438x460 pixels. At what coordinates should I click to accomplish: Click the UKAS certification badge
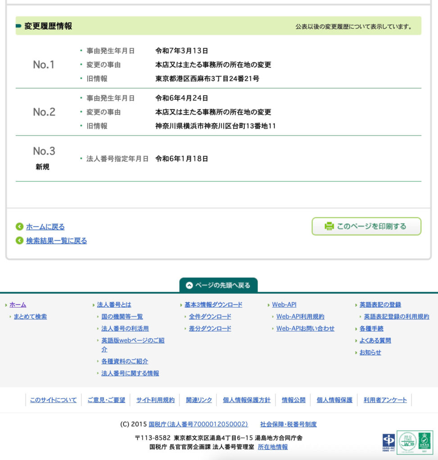pos(425,442)
